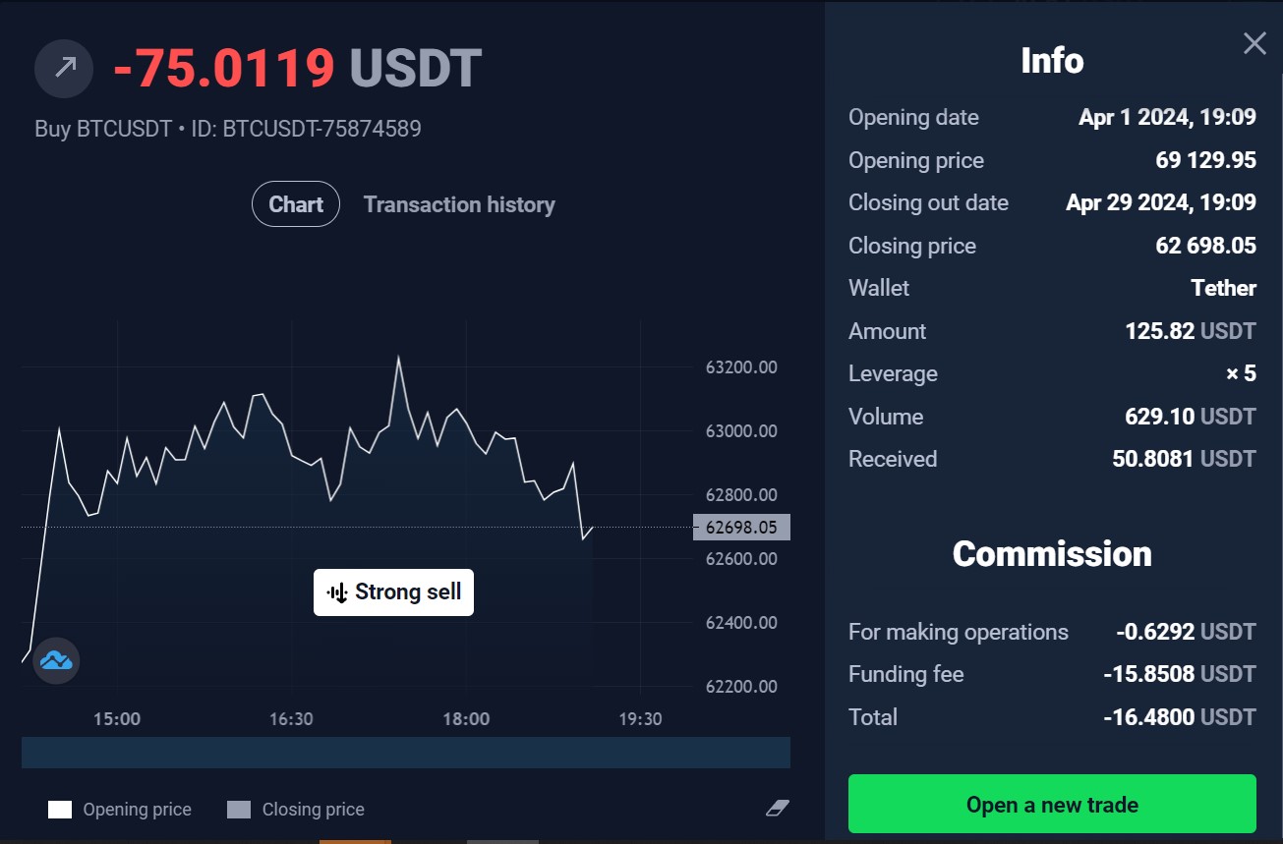Click the -75.0119 USDT loss value

[297, 69]
